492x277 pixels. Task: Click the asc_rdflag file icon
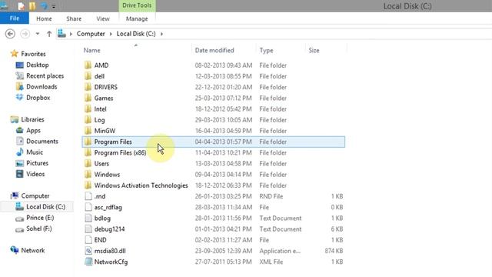pyautogui.click(x=88, y=207)
